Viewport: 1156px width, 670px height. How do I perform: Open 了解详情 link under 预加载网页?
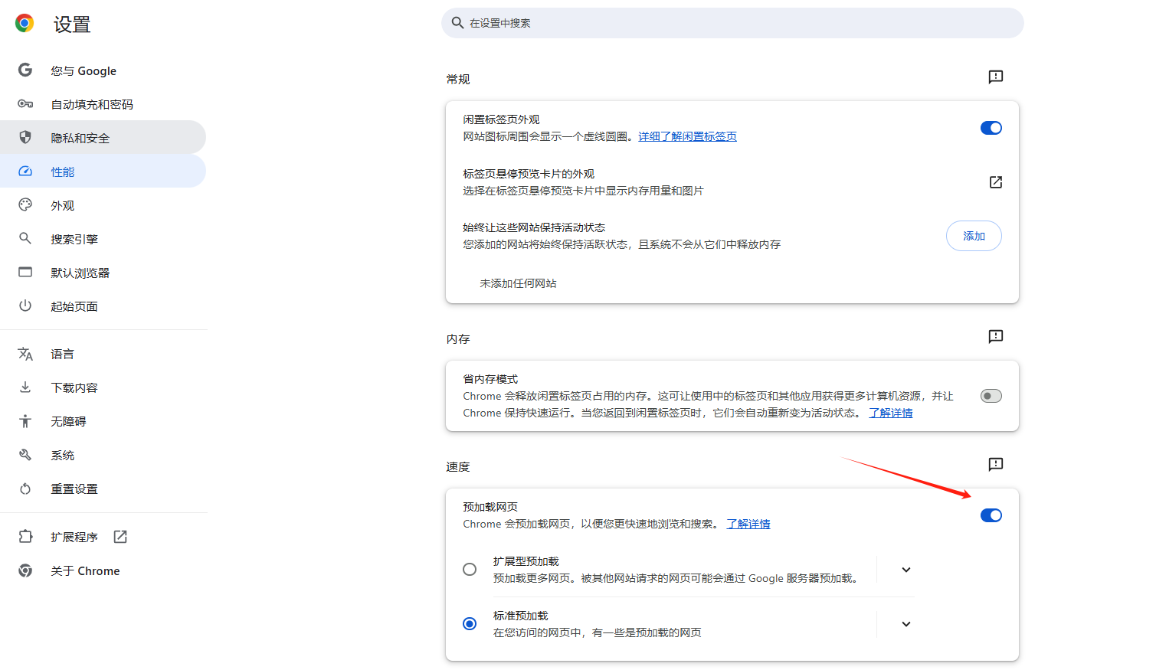click(748, 524)
